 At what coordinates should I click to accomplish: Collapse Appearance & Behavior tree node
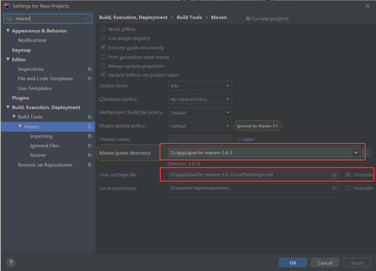[x=8, y=31]
